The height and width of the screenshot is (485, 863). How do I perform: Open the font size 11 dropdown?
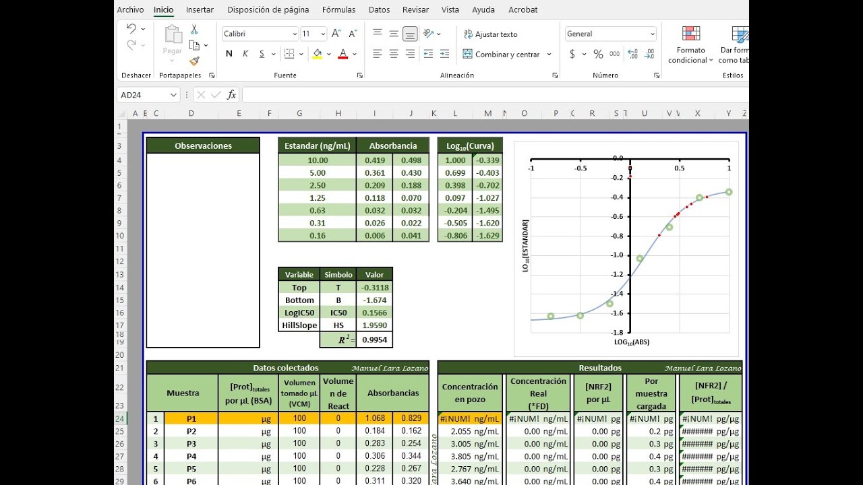coord(324,34)
